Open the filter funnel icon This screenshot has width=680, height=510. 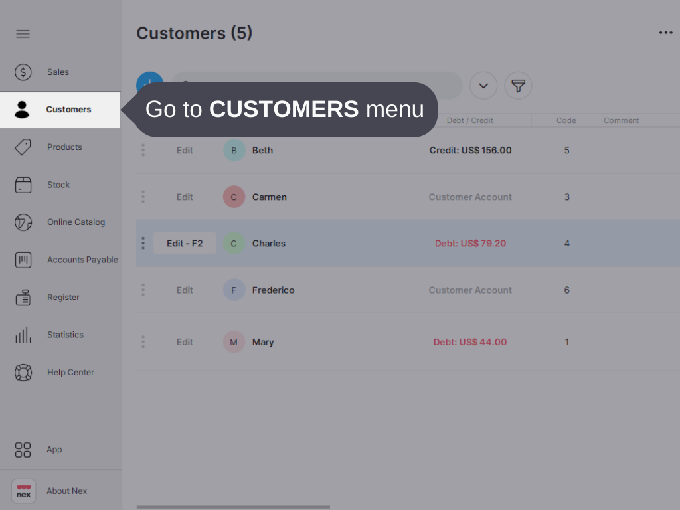[518, 85]
